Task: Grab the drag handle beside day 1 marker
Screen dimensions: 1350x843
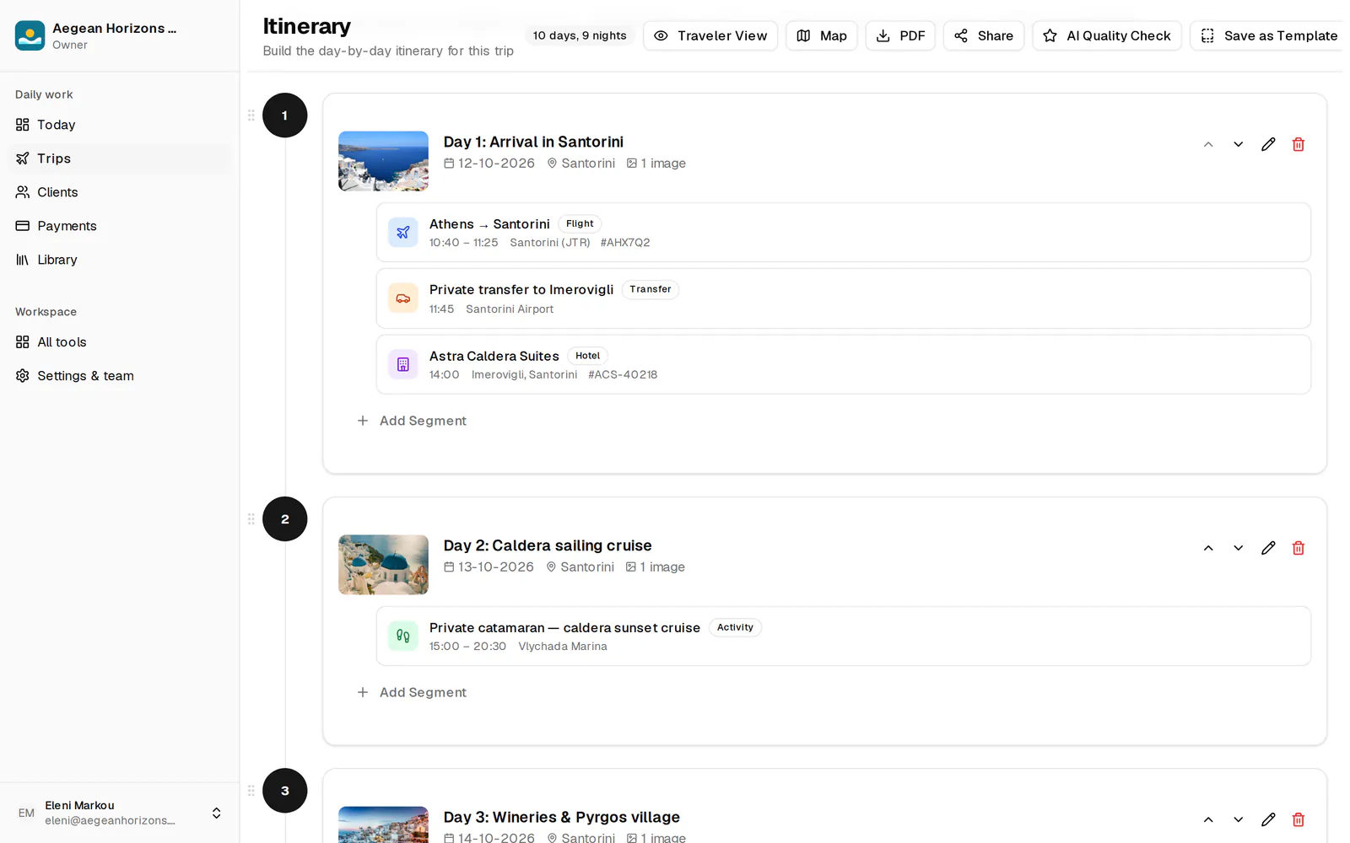Action: tap(251, 115)
